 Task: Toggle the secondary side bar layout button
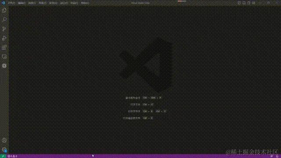[249, 3]
